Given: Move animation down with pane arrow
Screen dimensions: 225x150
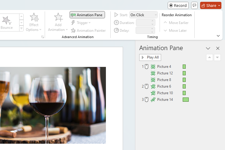Looking at the screenshot, I should click(x=217, y=57).
